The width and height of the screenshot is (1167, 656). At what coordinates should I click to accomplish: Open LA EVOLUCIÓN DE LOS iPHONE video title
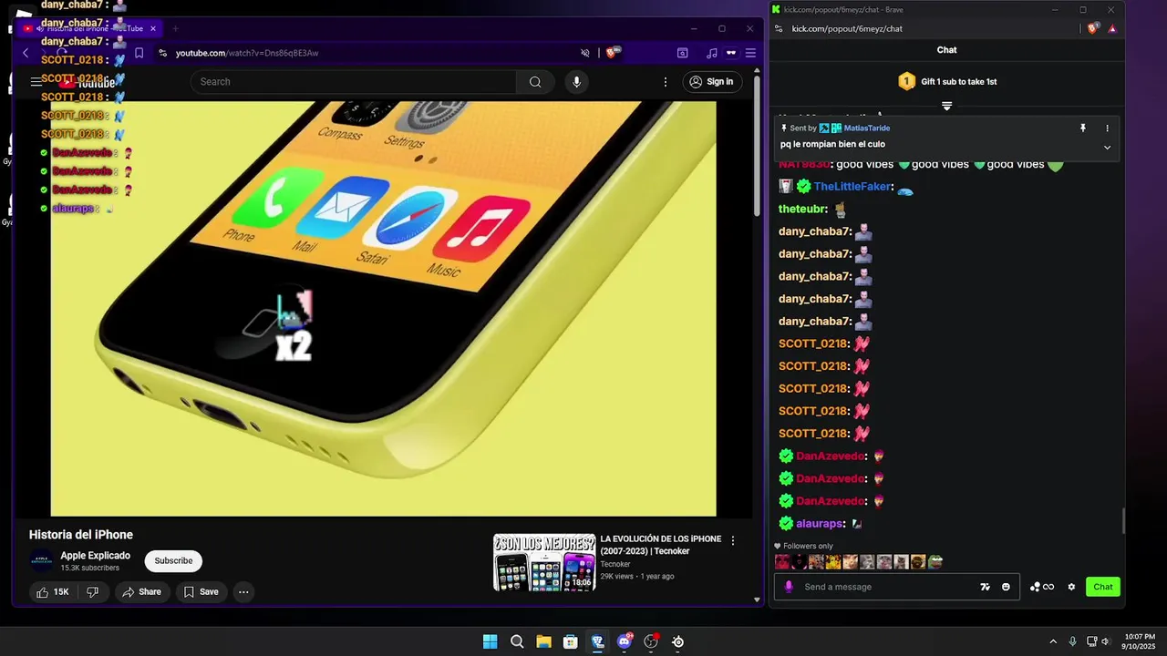[x=660, y=545]
